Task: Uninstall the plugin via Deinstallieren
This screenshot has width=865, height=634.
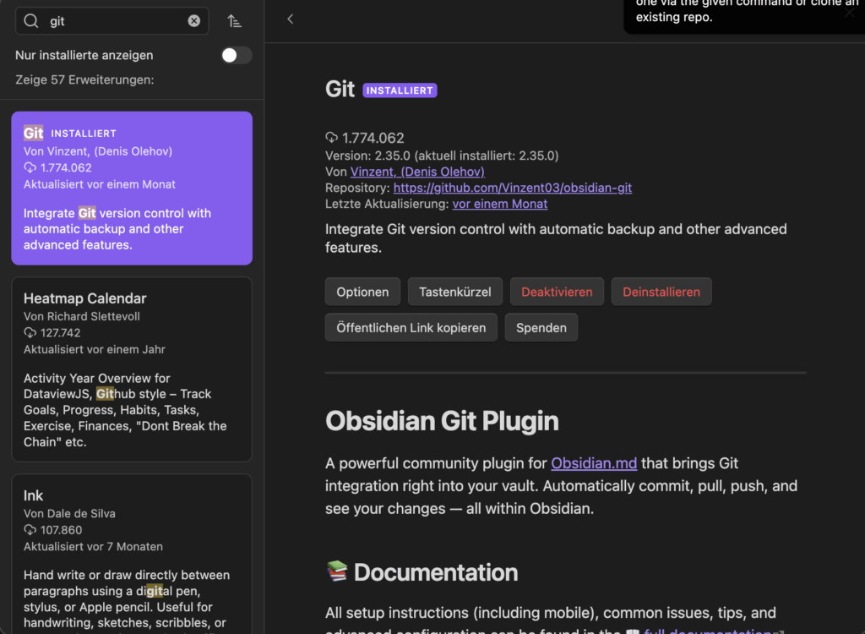Action: [661, 292]
